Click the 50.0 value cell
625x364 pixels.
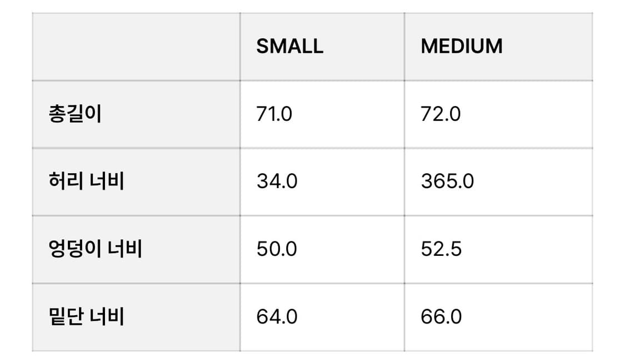tap(277, 249)
